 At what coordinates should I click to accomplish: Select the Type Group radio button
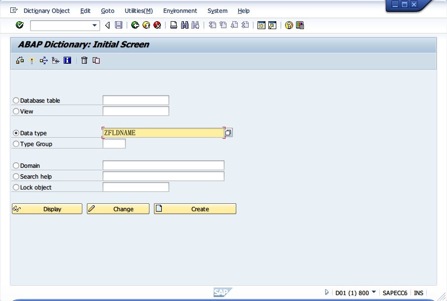tap(16, 144)
